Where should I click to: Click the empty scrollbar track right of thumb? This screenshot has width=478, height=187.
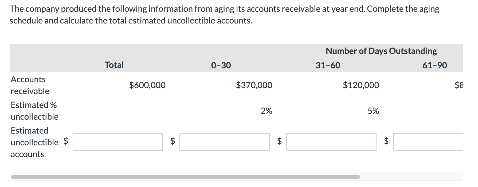pos(412,177)
